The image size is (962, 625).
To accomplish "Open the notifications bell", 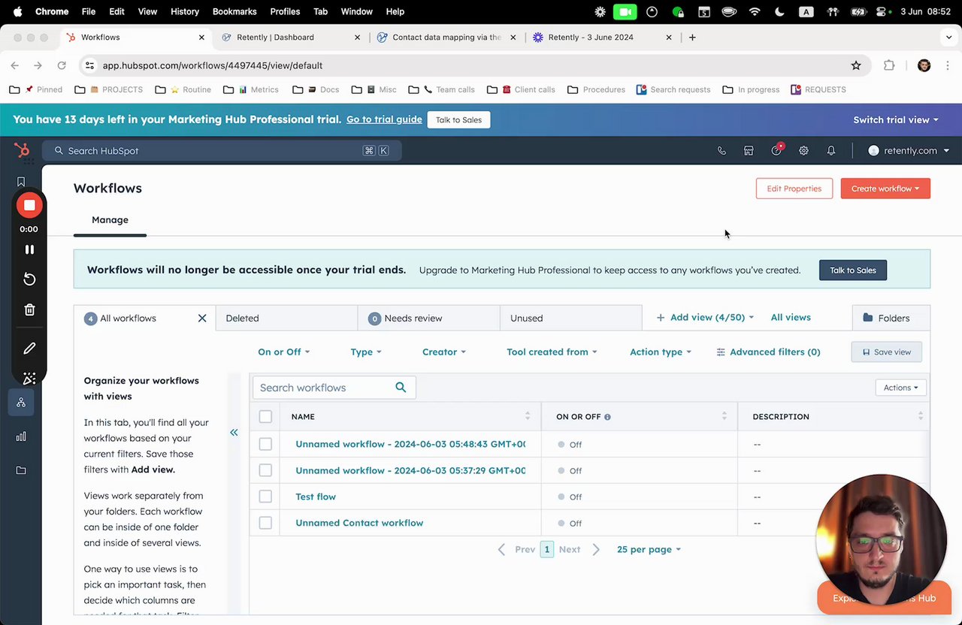I will coord(831,151).
